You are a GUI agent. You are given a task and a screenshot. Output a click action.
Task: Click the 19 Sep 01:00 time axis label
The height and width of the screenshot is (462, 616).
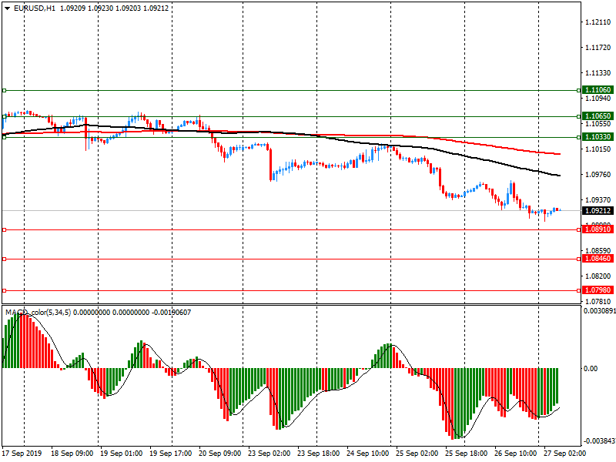pos(122,454)
